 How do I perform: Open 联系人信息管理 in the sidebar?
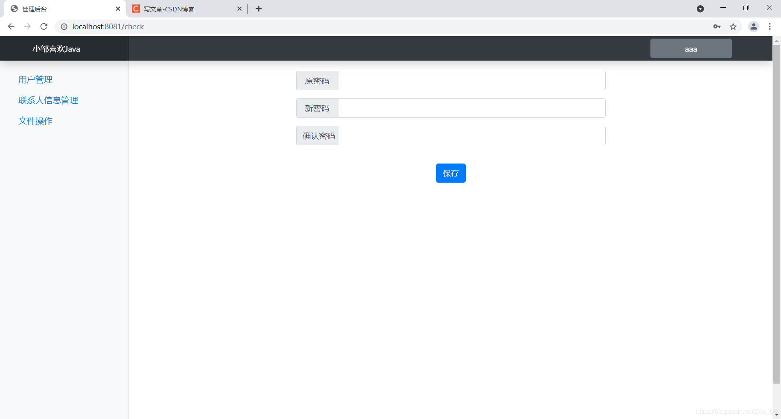48,100
